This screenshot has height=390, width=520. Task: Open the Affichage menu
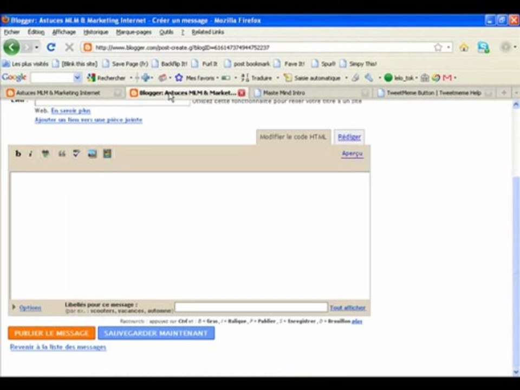tap(64, 32)
